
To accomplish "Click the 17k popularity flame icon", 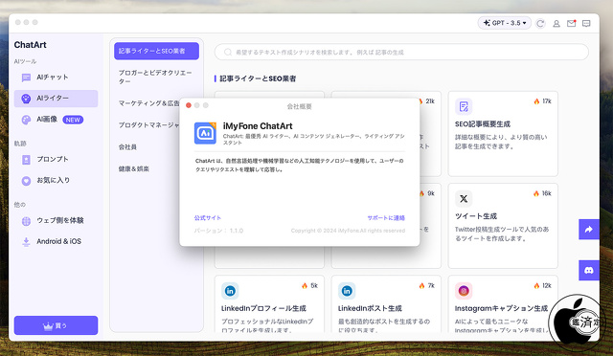I will click(536, 101).
